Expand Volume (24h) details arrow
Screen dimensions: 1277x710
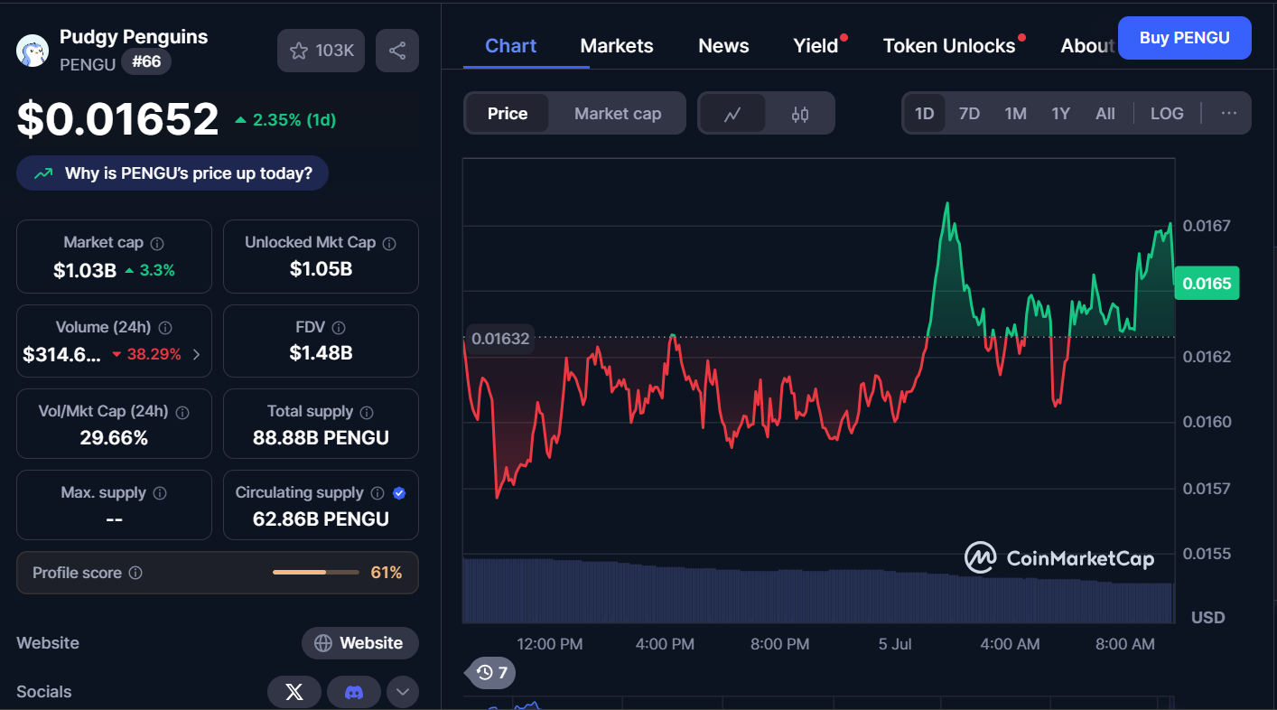pos(197,354)
